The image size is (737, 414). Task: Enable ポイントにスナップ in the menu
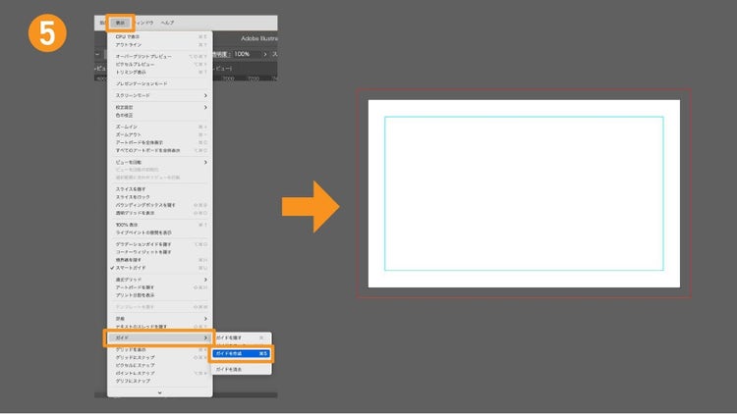click(x=160, y=373)
